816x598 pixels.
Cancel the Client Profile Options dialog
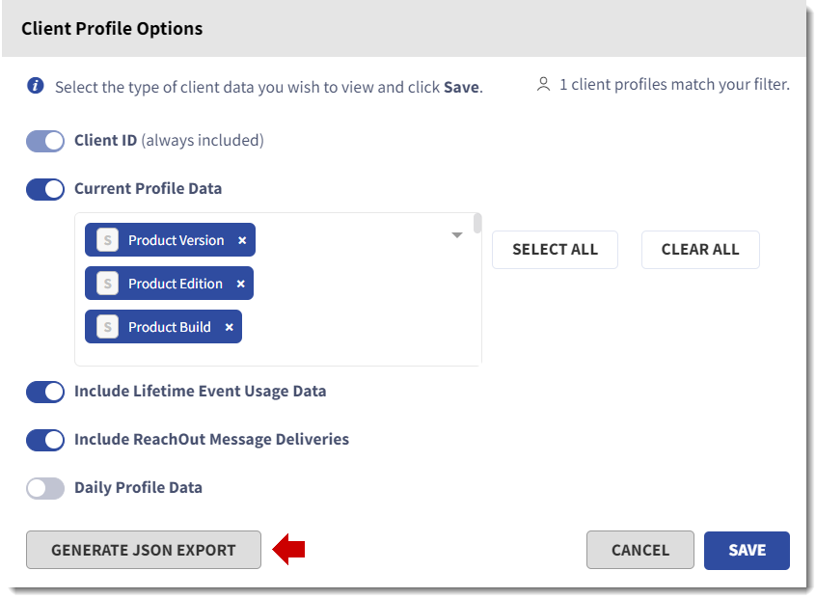click(640, 550)
